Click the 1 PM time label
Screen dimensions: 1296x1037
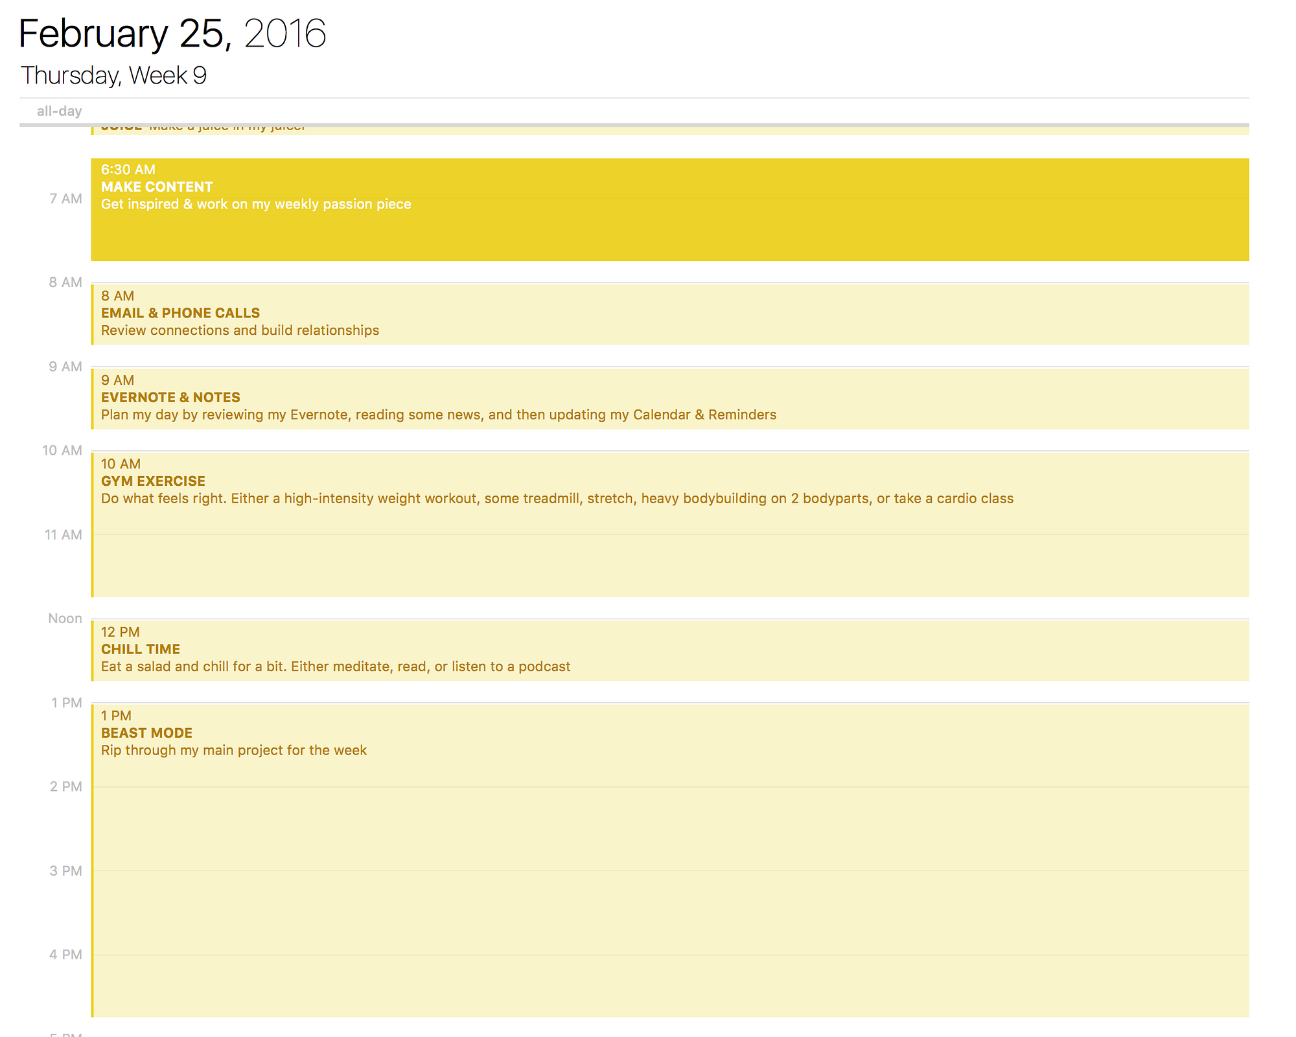click(x=67, y=703)
